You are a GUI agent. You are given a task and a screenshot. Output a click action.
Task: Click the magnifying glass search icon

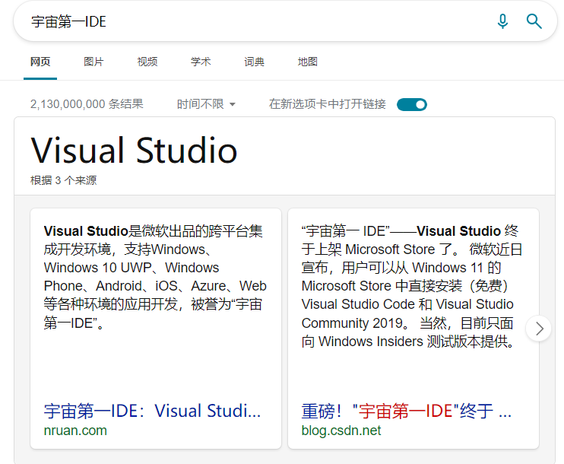click(534, 21)
